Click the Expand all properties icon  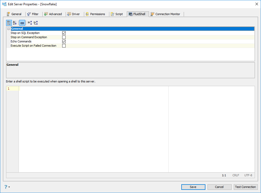[30, 23]
